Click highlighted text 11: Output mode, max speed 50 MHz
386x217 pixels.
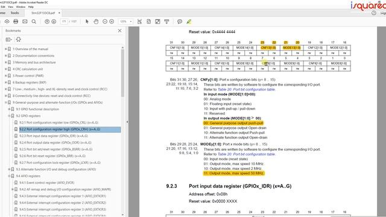click(234, 173)
